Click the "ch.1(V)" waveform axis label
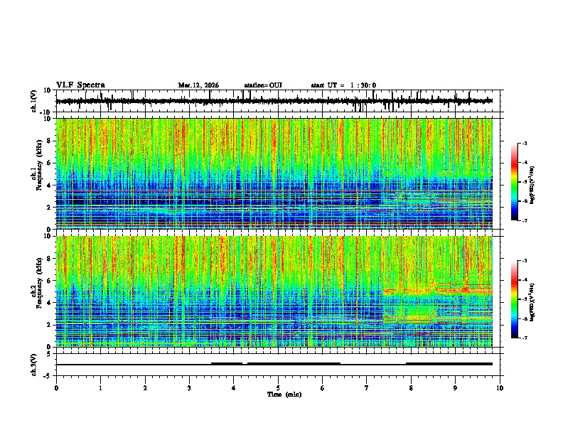 pyautogui.click(x=34, y=101)
